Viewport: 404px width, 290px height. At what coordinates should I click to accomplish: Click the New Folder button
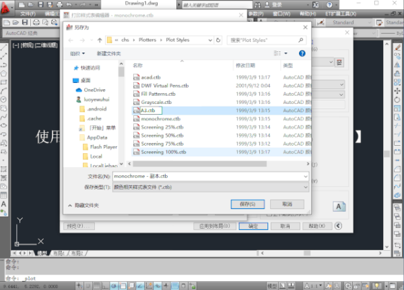(x=108, y=54)
